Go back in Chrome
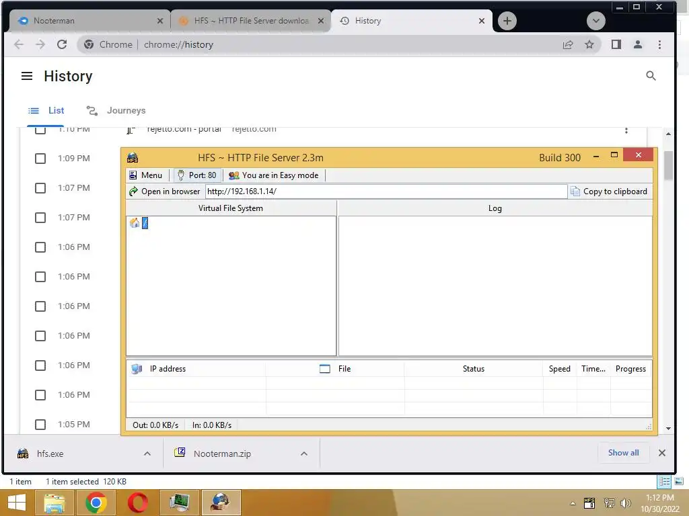Image resolution: width=689 pixels, height=516 pixels. click(19, 44)
